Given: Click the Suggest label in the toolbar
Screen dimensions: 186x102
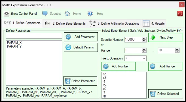Looking at the screenshot, I should pos(55,14).
